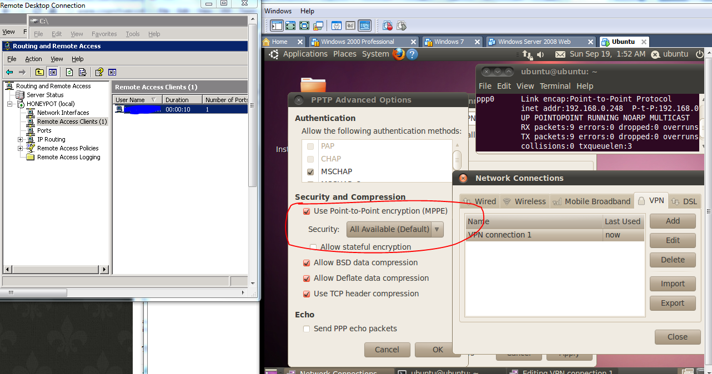This screenshot has height=374, width=712.
Task: Select Network Interfaces in the console tree
Action: (63, 113)
